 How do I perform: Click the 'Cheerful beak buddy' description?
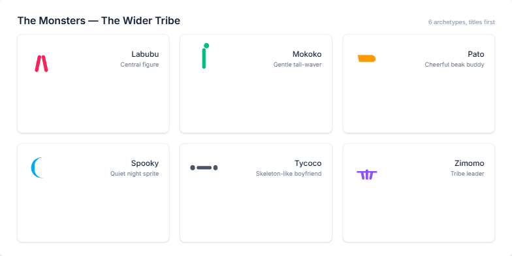click(455, 65)
